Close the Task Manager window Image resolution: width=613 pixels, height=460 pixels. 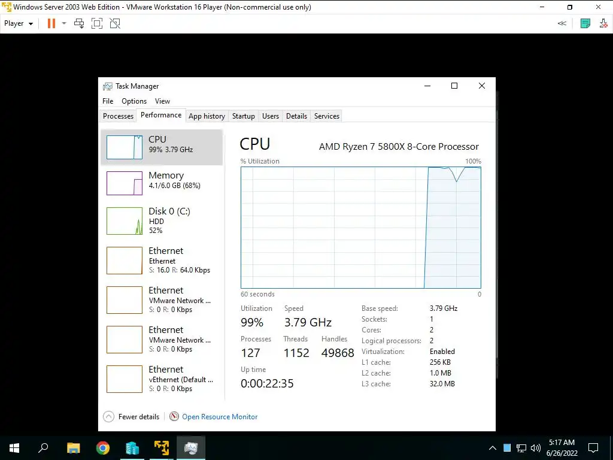click(482, 86)
